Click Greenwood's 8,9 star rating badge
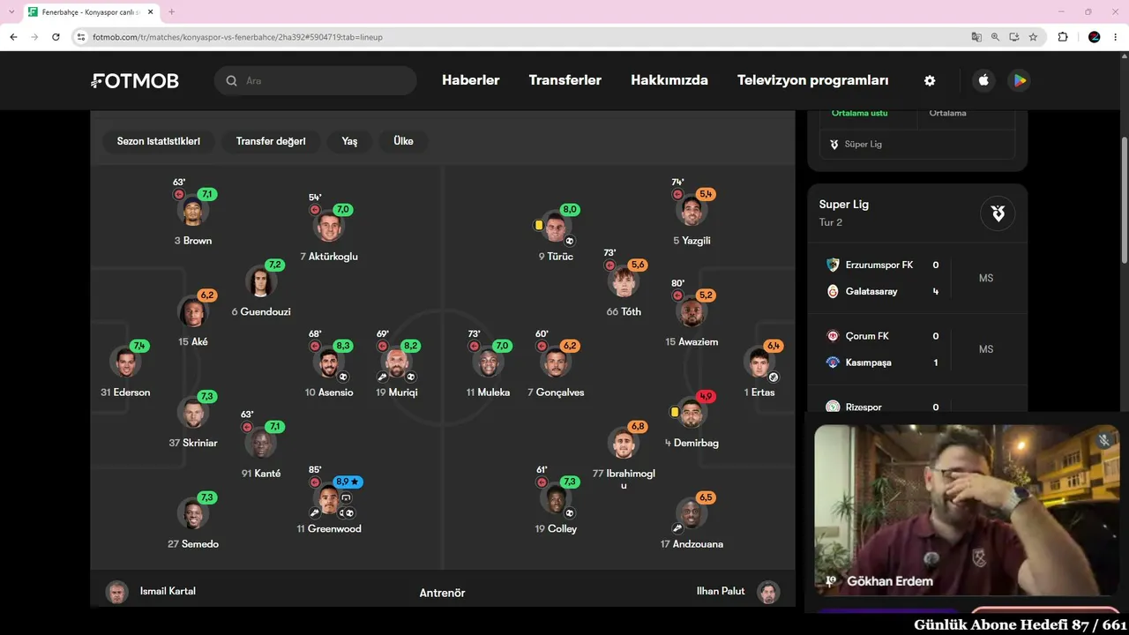 pyautogui.click(x=348, y=482)
